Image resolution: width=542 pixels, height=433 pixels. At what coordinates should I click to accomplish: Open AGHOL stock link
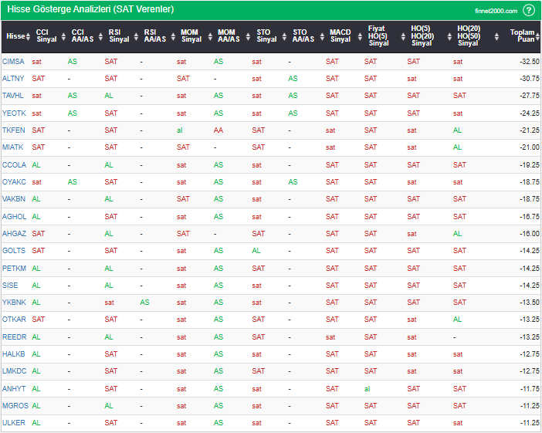14,216
